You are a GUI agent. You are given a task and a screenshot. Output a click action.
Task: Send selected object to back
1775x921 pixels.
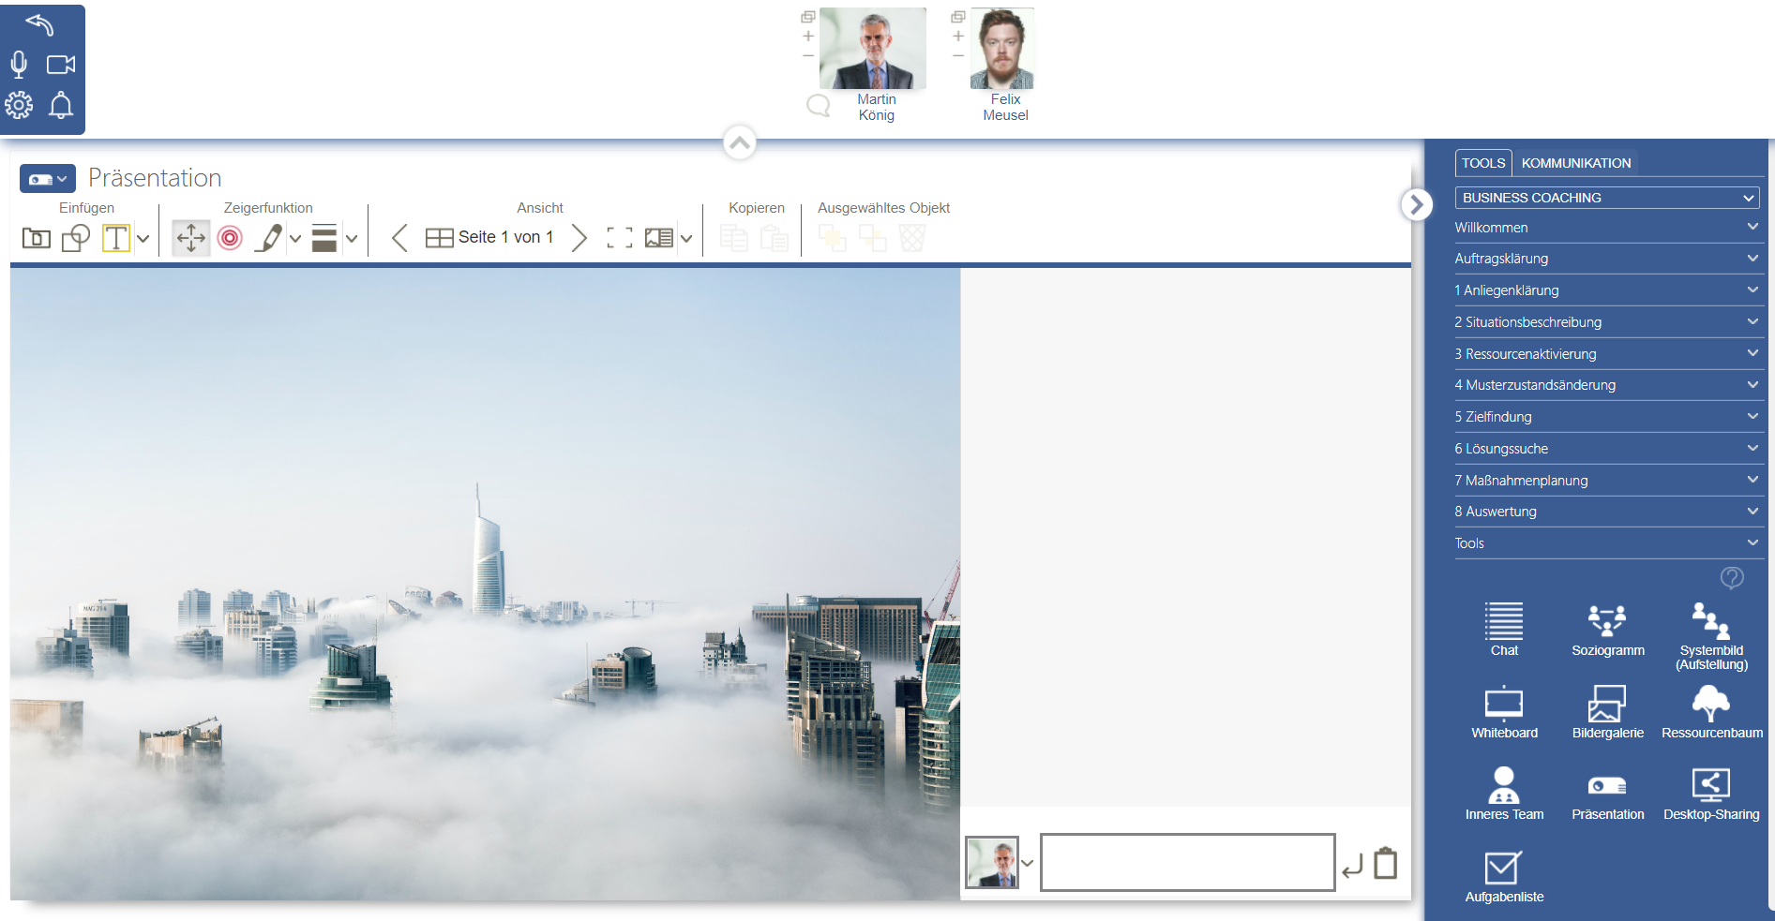873,238
